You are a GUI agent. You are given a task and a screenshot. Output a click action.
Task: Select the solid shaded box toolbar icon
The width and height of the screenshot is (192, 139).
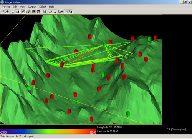click(x=18, y=12)
